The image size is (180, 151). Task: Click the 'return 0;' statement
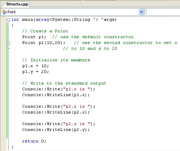[34, 141]
